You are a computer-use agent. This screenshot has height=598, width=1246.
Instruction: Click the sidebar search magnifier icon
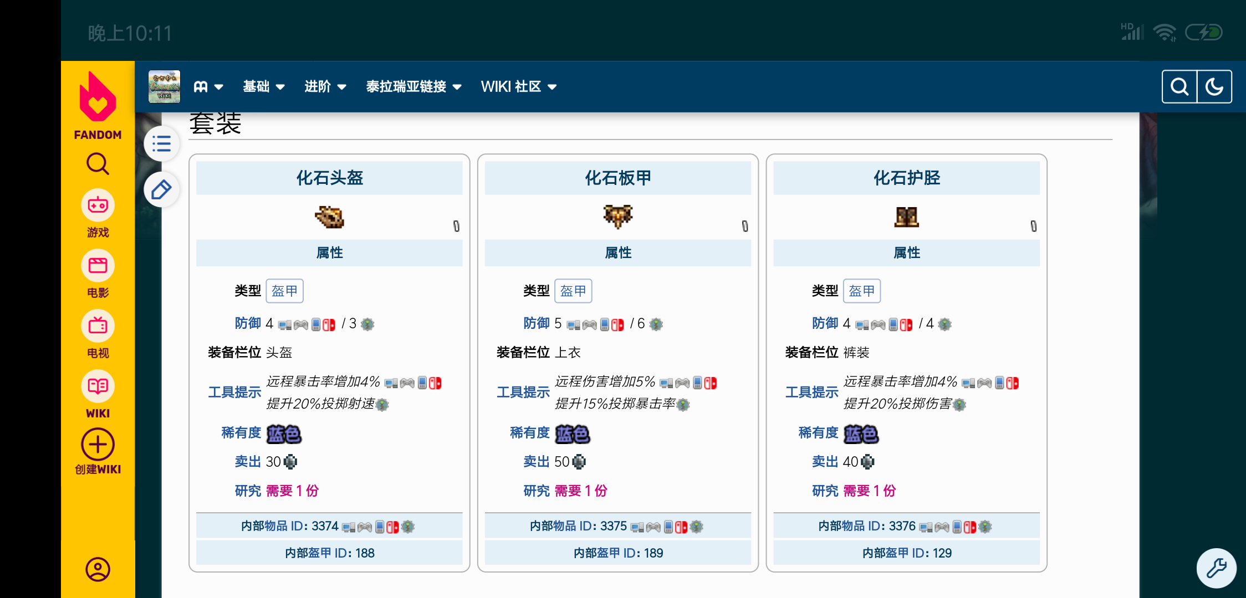(x=98, y=164)
